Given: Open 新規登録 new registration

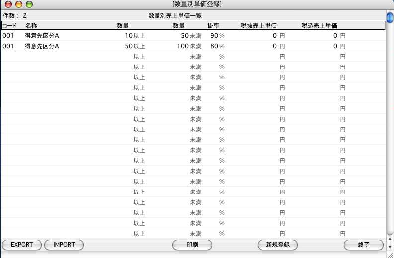Looking at the screenshot, I should [x=278, y=245].
